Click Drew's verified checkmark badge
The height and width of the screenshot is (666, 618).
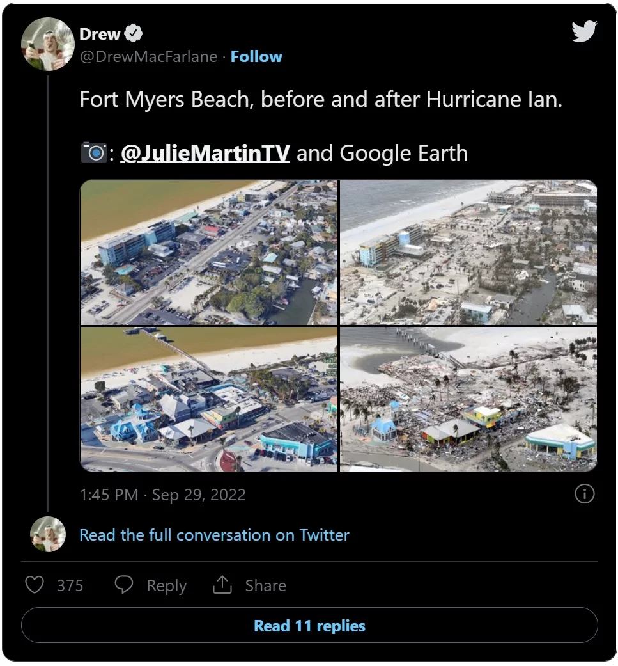(132, 33)
